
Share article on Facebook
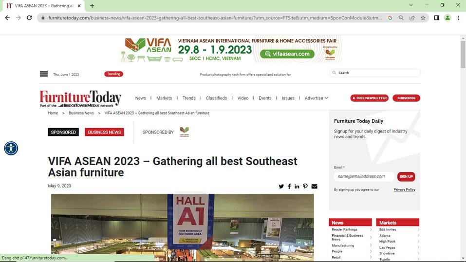point(289,187)
